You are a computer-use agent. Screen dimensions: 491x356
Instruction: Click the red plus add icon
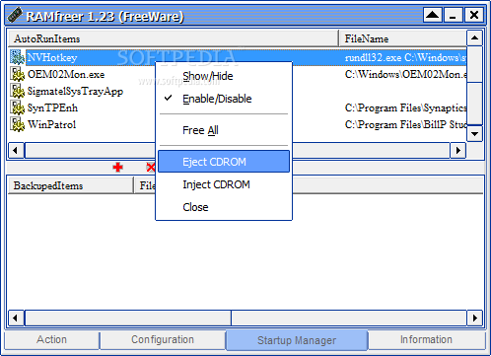117,168
